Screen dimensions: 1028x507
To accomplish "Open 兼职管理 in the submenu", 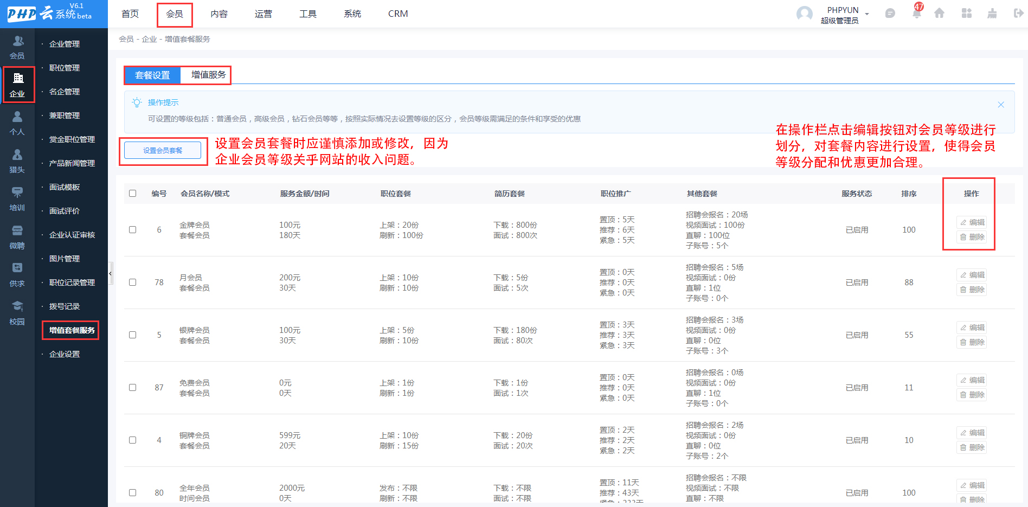I will (65, 115).
